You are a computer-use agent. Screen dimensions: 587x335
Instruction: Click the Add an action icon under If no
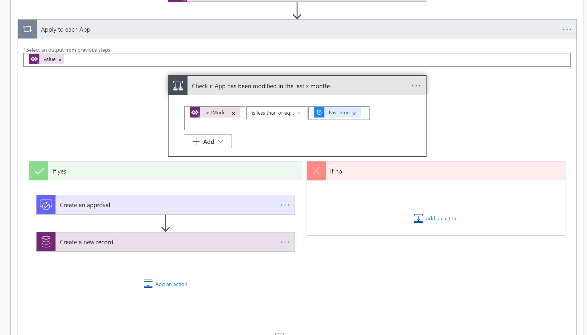tap(418, 218)
